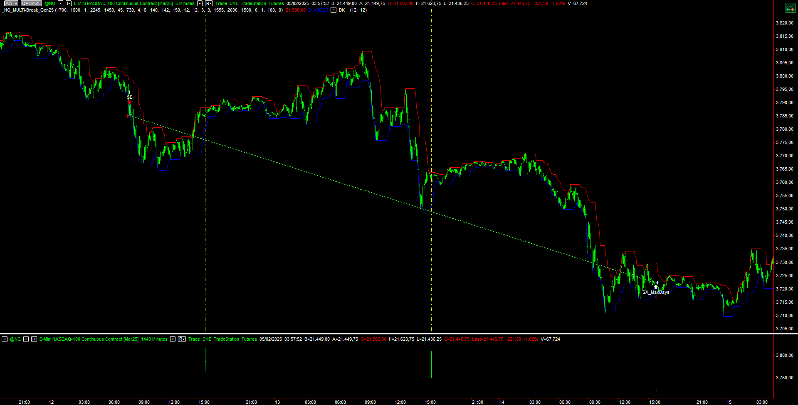Toggle the bottom subchart off with its X box
Image resolution: width=798 pixels, height=405 pixels.
4,339
